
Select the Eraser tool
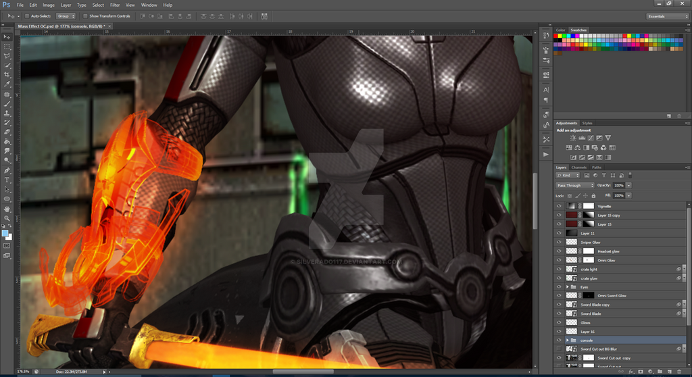pyautogui.click(x=7, y=132)
